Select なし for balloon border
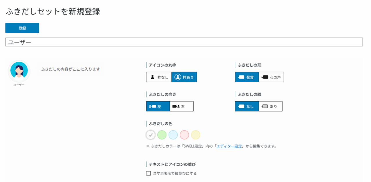The image size is (371, 182). coord(247,106)
